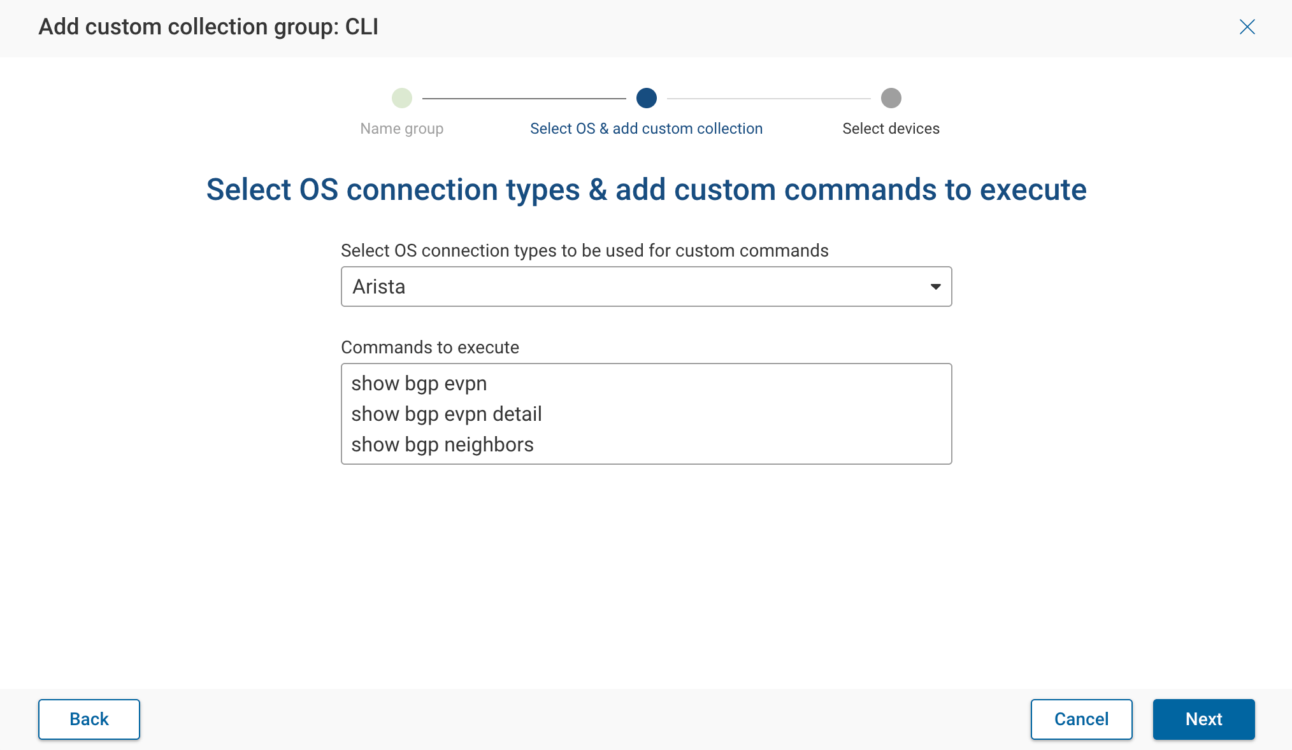Click the dropdown caret next to Arista
Viewport: 1292px width, 750px height.
(934, 287)
